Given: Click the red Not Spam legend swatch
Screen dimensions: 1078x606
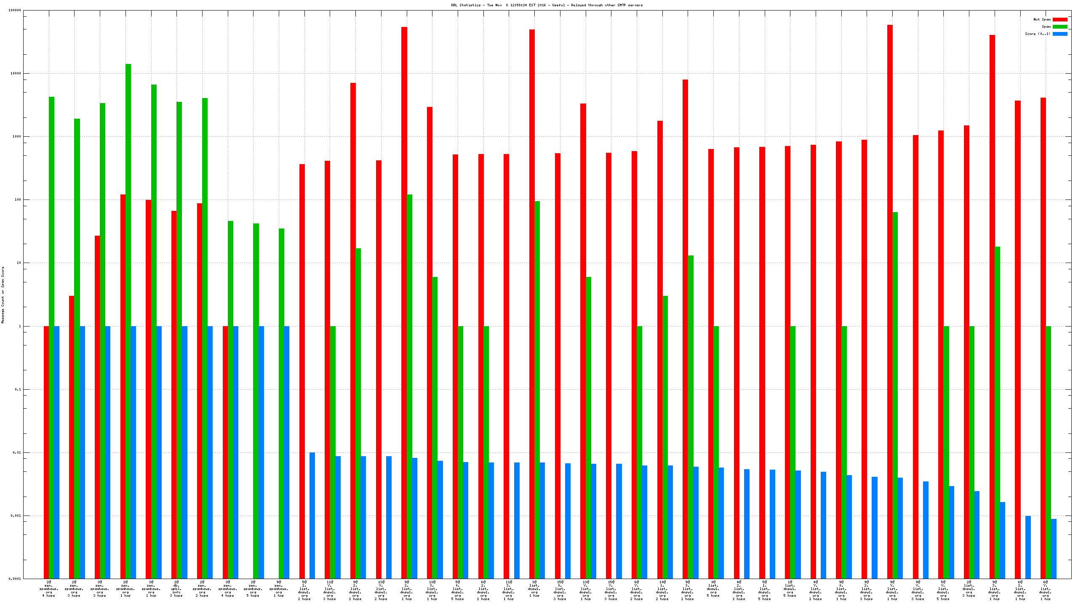Looking at the screenshot, I should [1059, 19].
